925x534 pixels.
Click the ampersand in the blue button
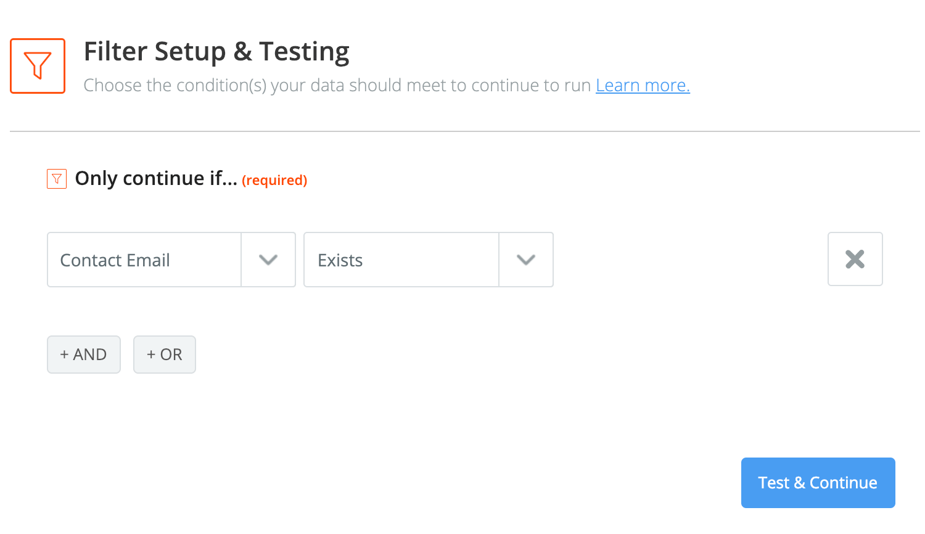799,483
